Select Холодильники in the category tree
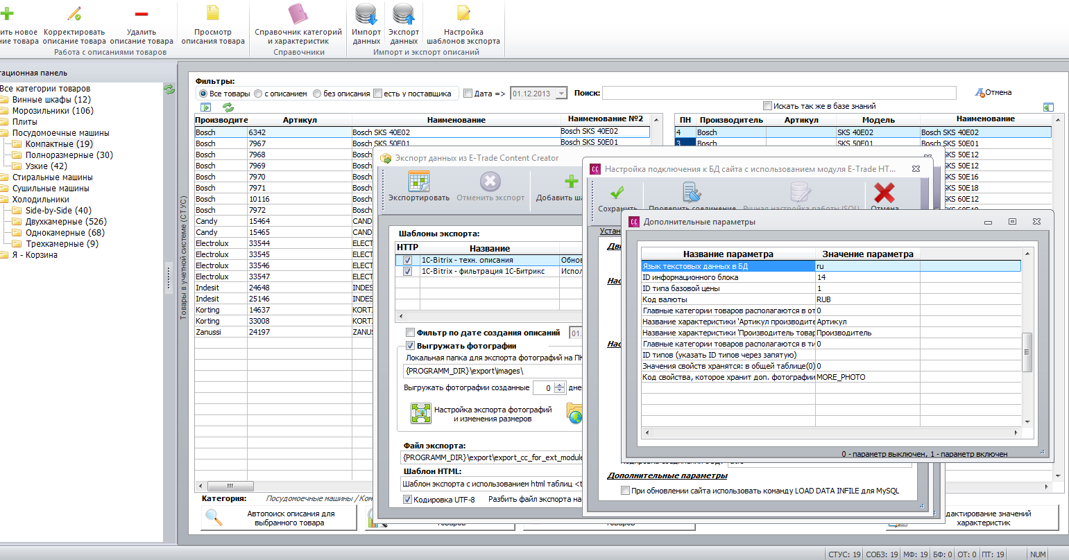 (x=41, y=200)
